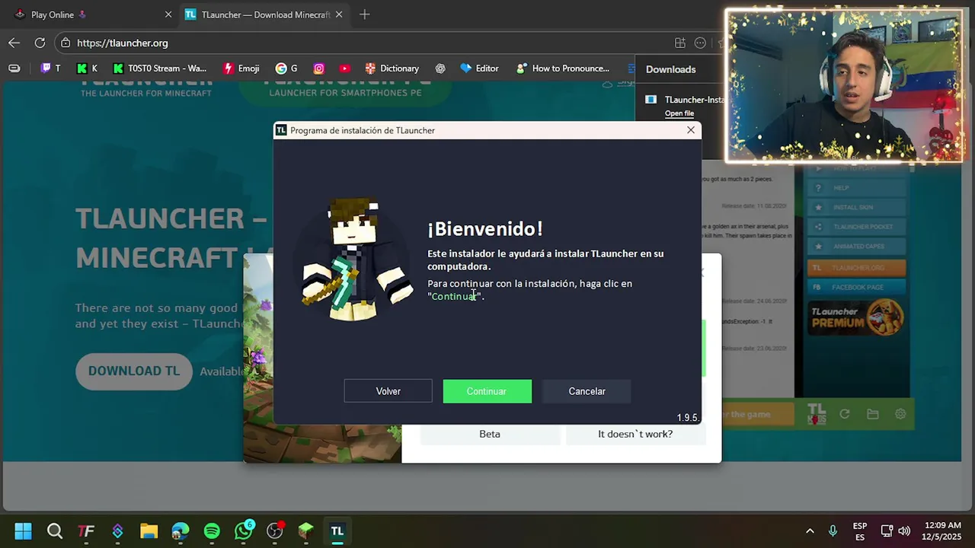Click the TL installer taskbar icon
Image resolution: width=975 pixels, height=548 pixels.
coord(337,530)
